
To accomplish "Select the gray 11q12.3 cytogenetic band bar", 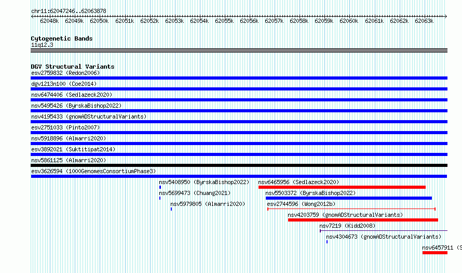I will tap(239, 50).
